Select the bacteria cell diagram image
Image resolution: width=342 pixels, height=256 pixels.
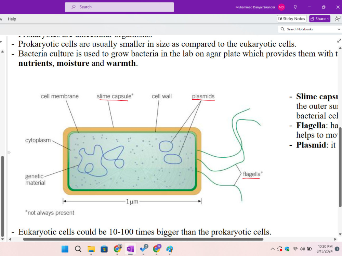click(144, 155)
